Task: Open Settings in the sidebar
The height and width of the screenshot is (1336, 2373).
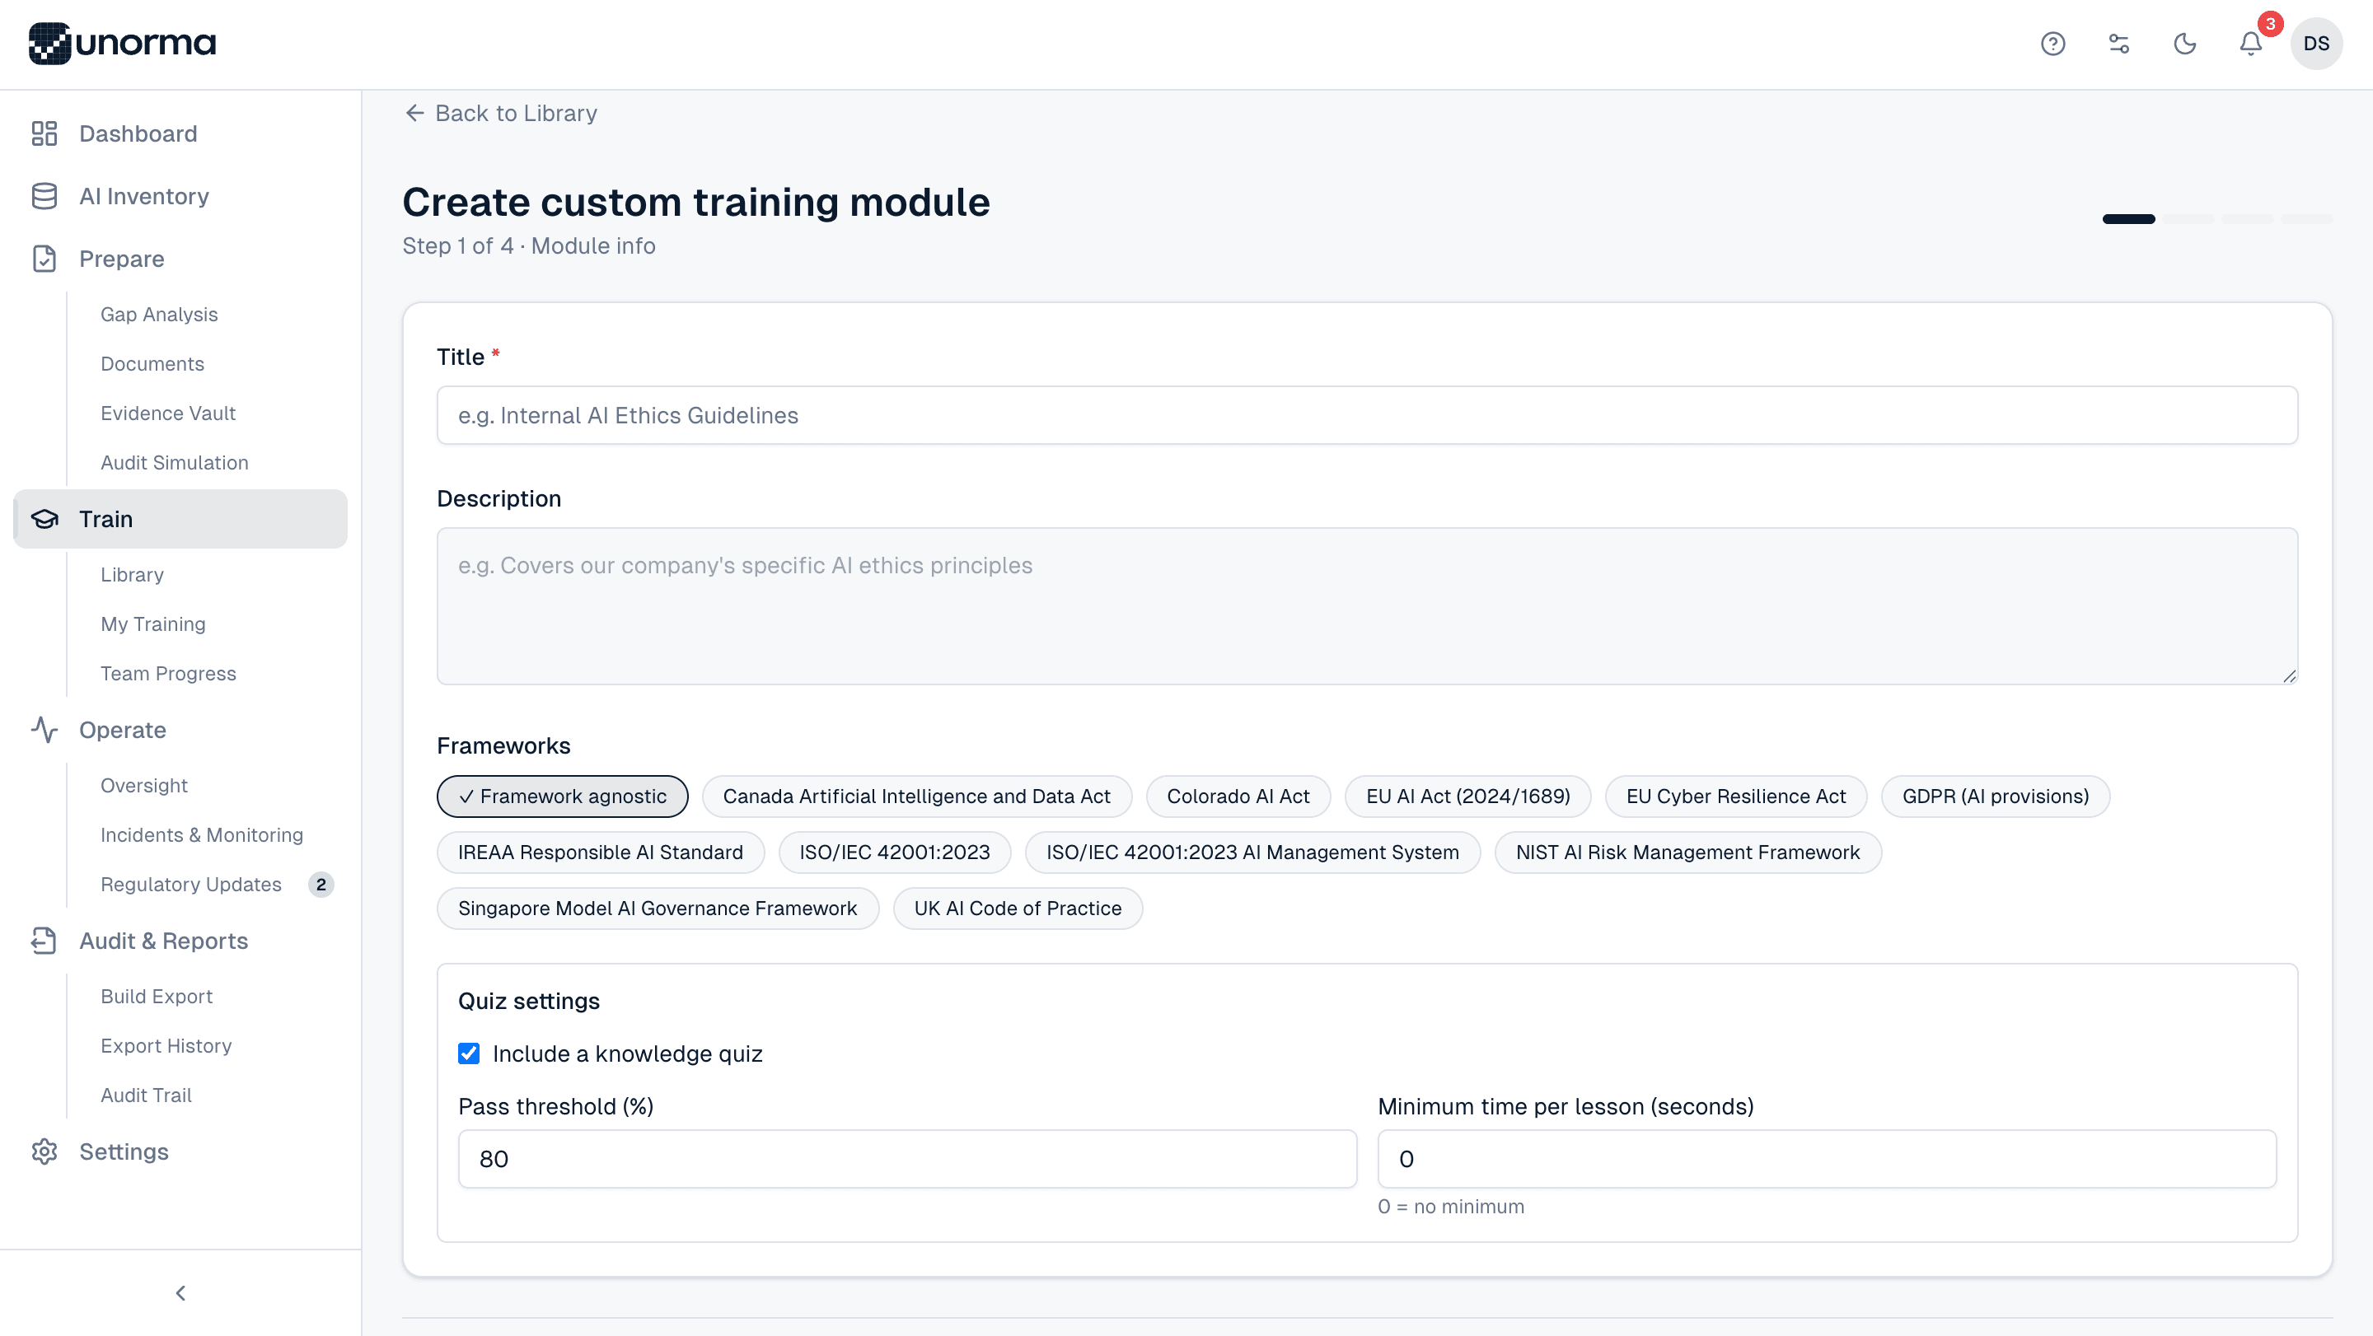Action: (180, 1151)
